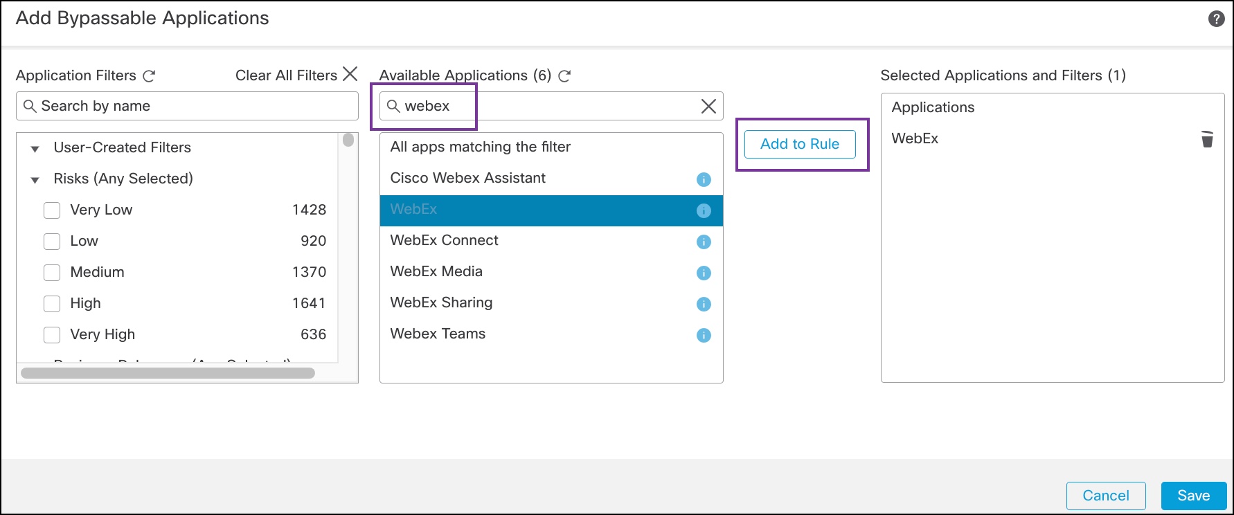
Task: Refresh the Application Filters list
Action: pos(149,76)
